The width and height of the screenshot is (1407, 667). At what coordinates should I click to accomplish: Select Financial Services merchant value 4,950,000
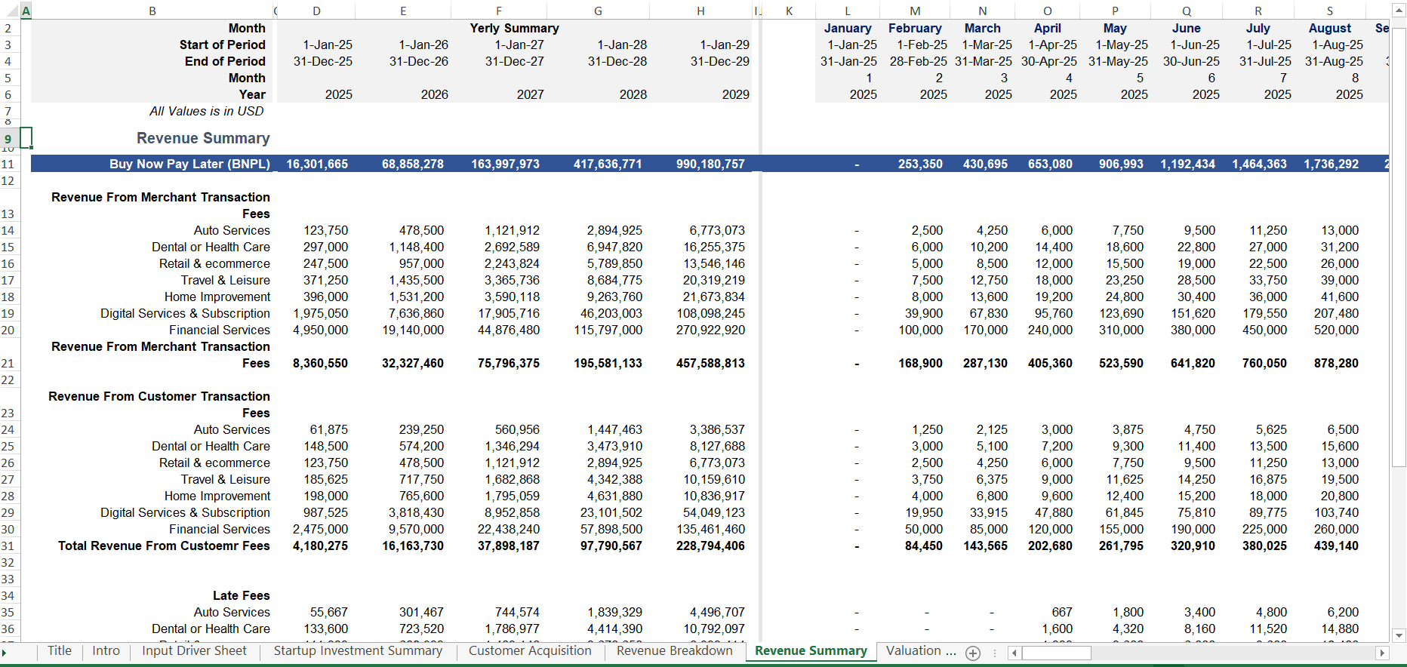[x=320, y=330]
